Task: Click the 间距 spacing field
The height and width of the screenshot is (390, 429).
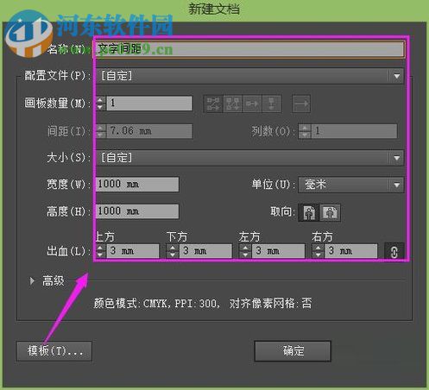Action: 149,131
